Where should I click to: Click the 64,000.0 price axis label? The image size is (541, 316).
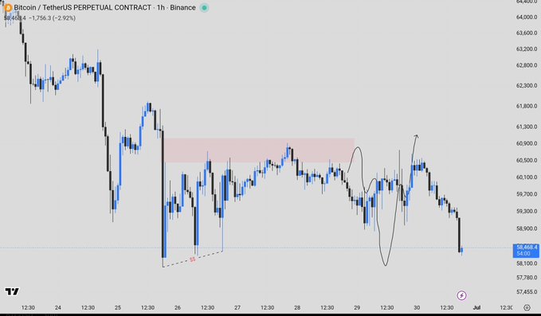[x=527, y=18]
